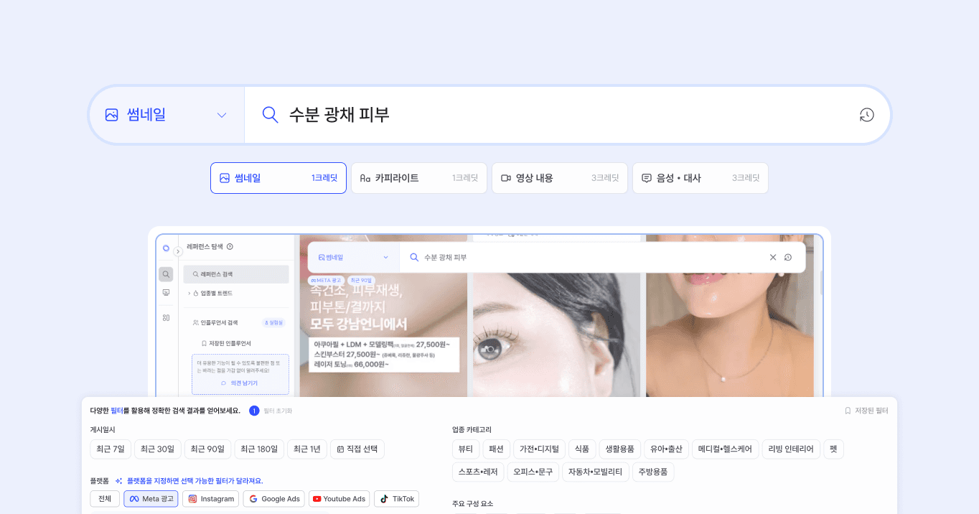Image resolution: width=979 pixels, height=514 pixels.
Task: Click the 실험실 badge
Action: click(273, 323)
